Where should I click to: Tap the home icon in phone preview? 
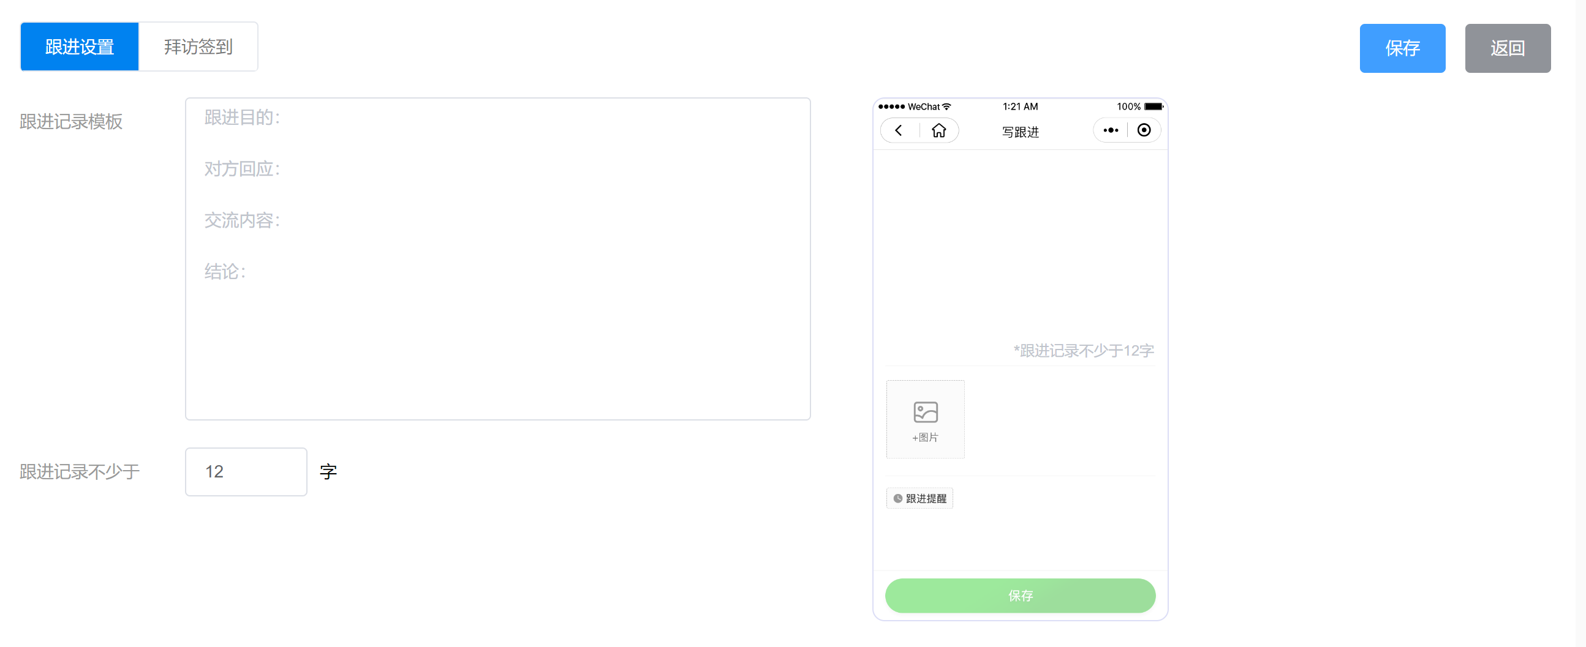click(938, 130)
